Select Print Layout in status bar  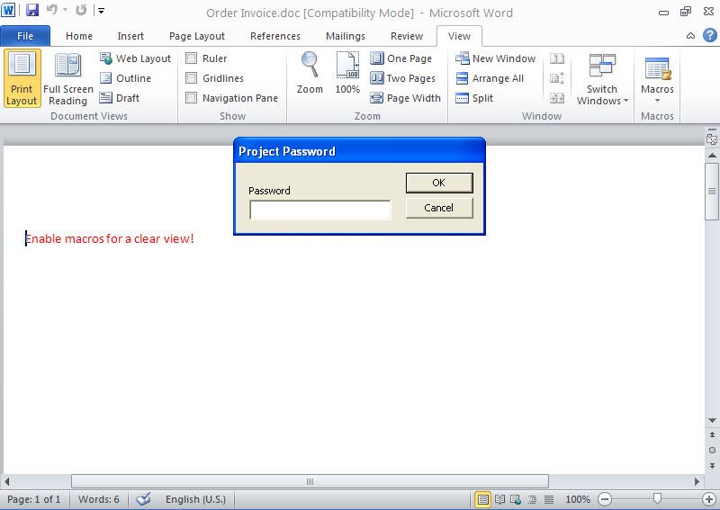[x=482, y=499]
